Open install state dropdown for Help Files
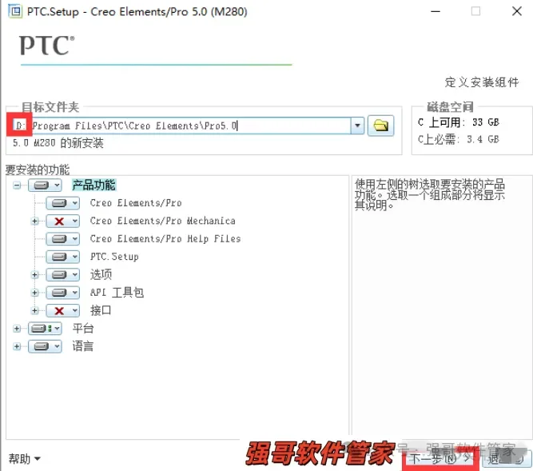The width and height of the screenshot is (533, 471). 75,239
